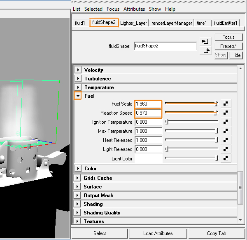Screen dimensions: 247x240
Task: Click the Light Color swatch
Action: (x=149, y=159)
